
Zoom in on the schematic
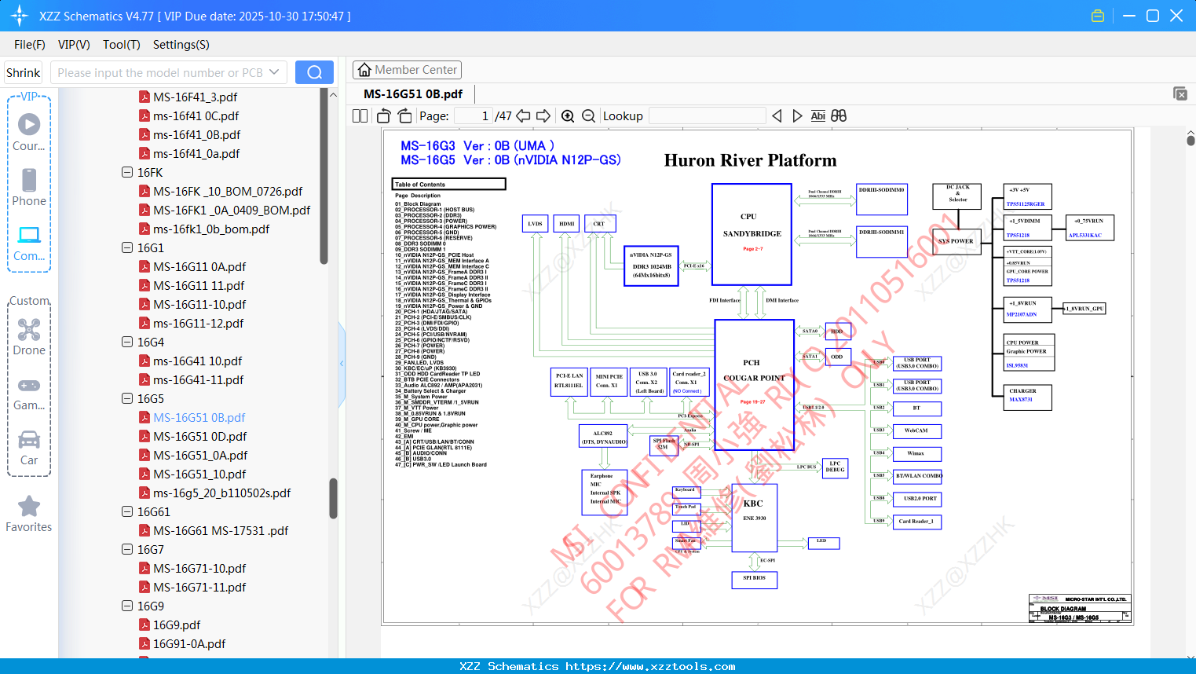(568, 115)
